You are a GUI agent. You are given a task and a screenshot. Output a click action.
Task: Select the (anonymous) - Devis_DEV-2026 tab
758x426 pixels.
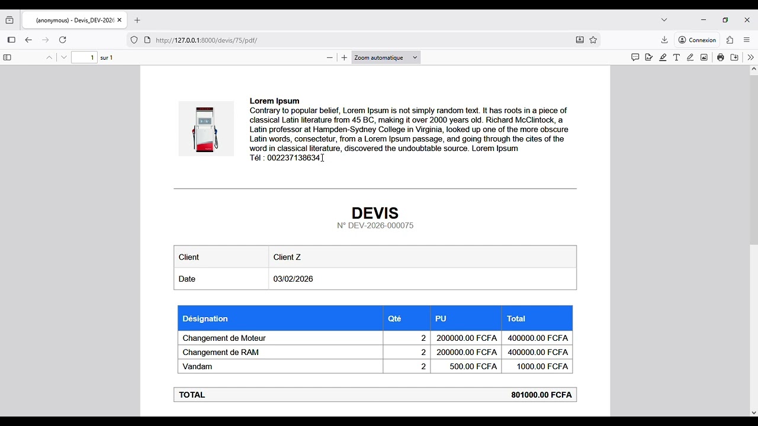click(74, 20)
